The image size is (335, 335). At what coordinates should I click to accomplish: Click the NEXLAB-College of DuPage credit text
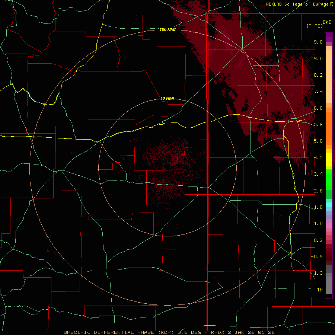pos(297,4)
